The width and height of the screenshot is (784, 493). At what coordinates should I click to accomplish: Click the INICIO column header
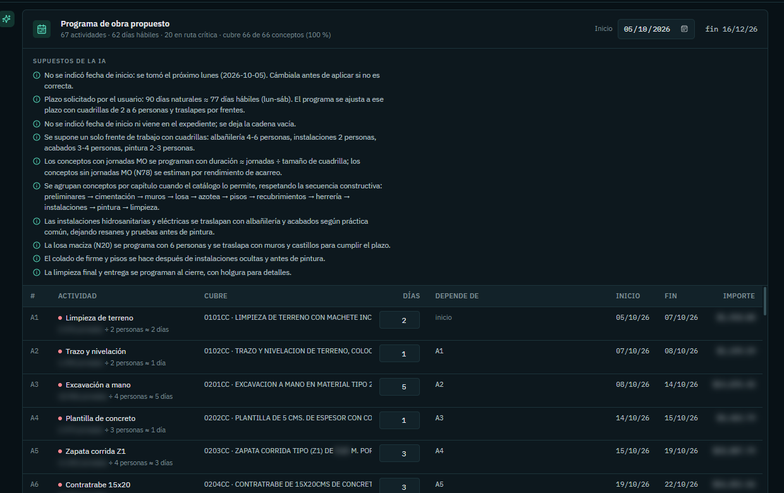[x=628, y=296]
